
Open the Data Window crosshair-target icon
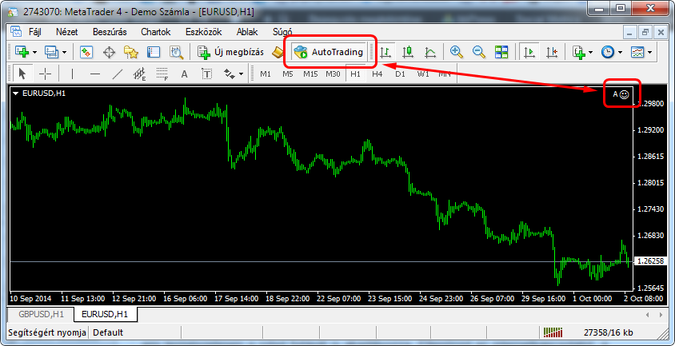coord(110,53)
